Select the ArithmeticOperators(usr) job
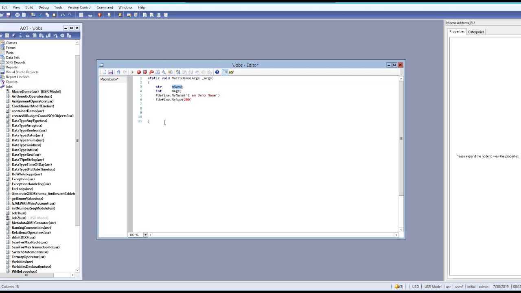Viewport: 521px width, 293px height. tap(32, 96)
